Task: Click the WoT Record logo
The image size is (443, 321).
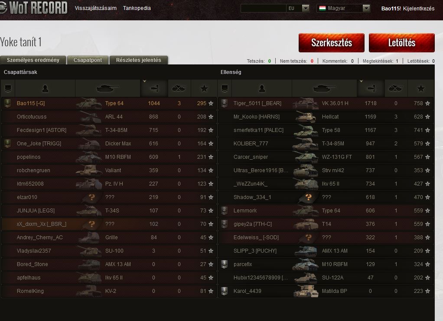Action: (x=34, y=8)
